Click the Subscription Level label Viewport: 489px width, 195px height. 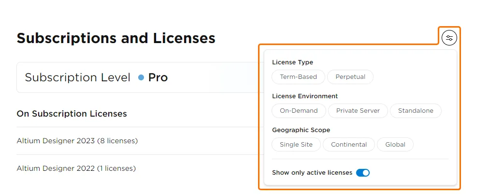[77, 77]
